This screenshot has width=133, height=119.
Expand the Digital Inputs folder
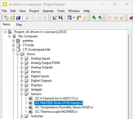click(x=22, y=76)
